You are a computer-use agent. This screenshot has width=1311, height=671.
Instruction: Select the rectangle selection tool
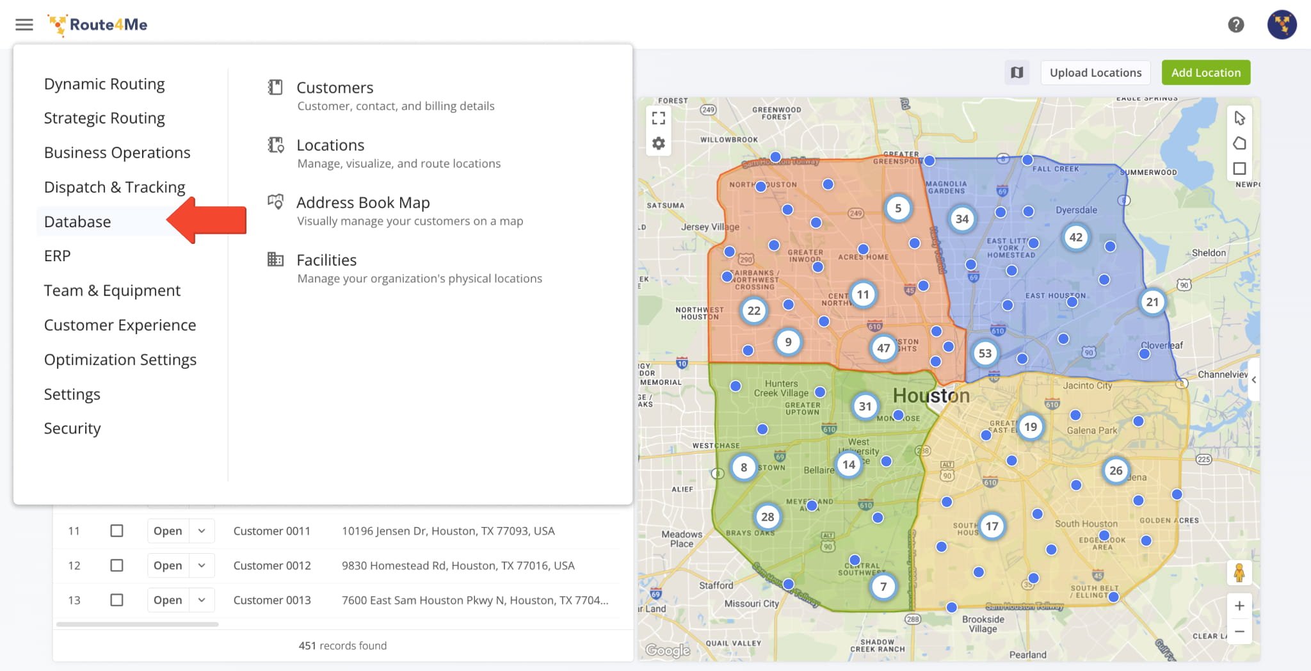pos(1239,168)
